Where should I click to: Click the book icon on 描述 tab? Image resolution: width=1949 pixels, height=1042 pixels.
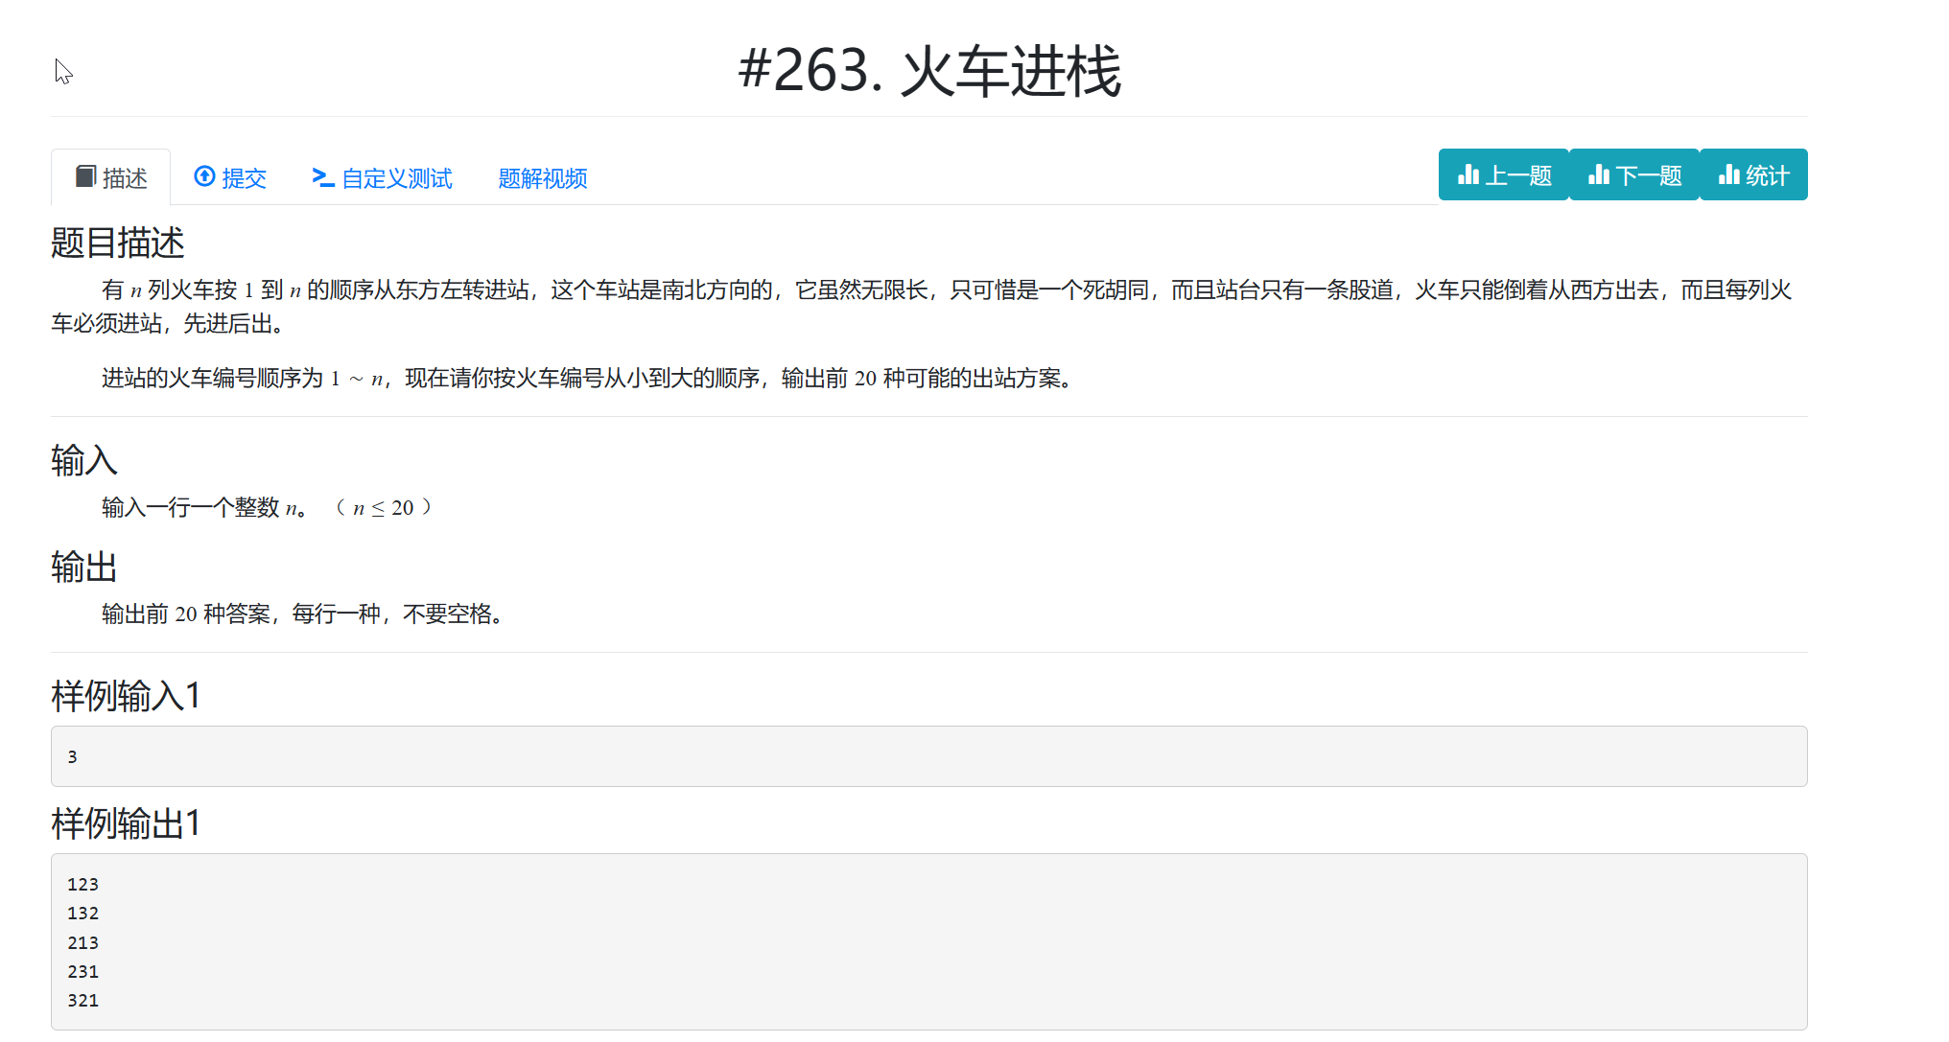(86, 176)
